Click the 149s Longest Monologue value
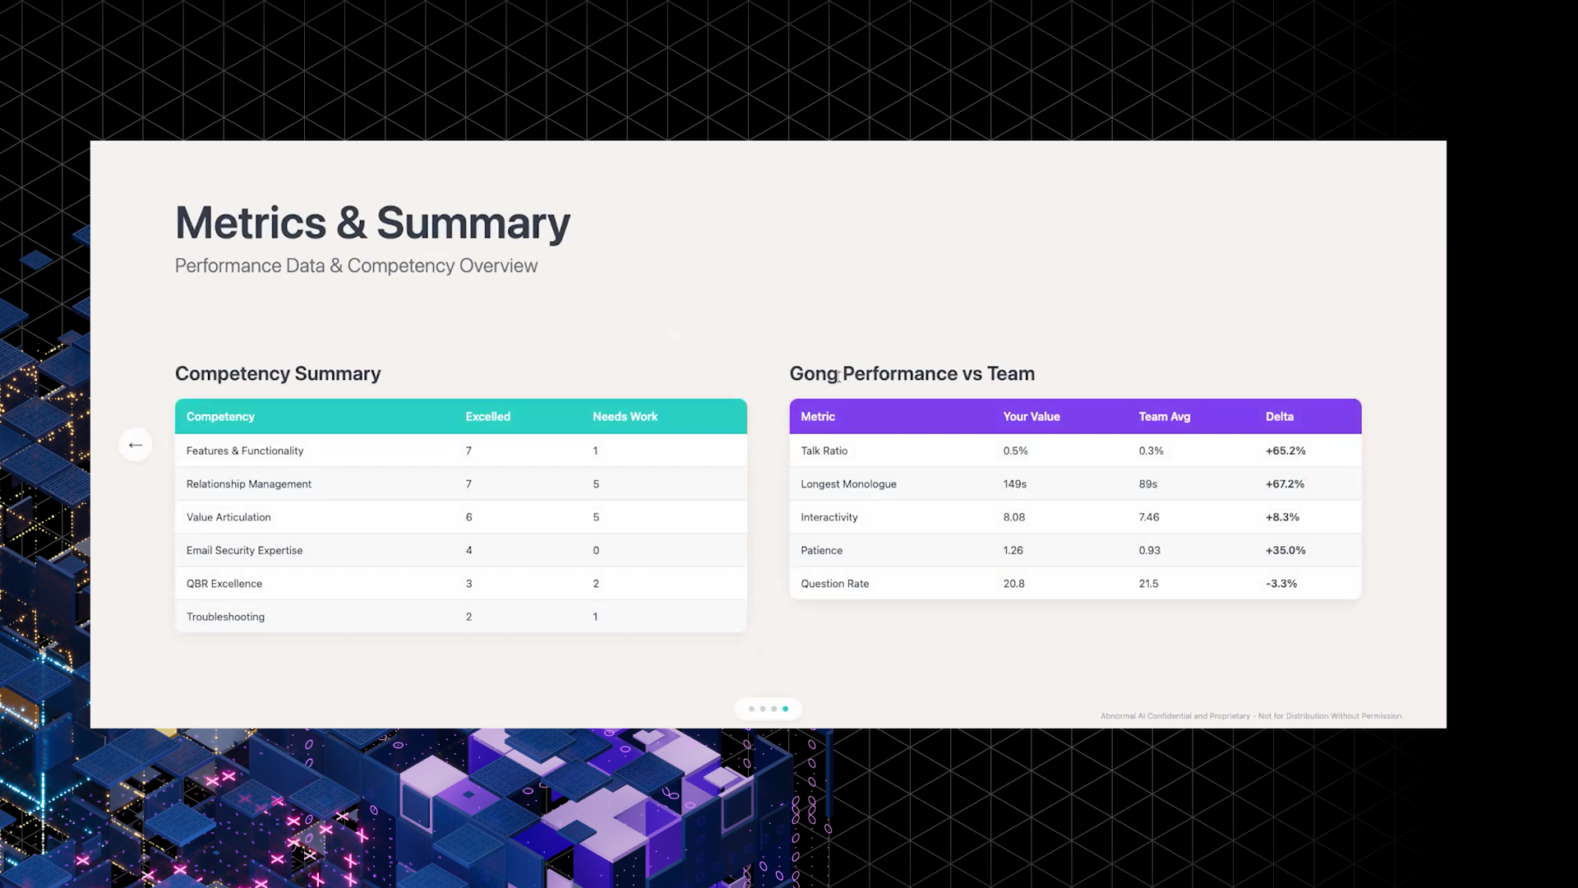 tap(1015, 484)
